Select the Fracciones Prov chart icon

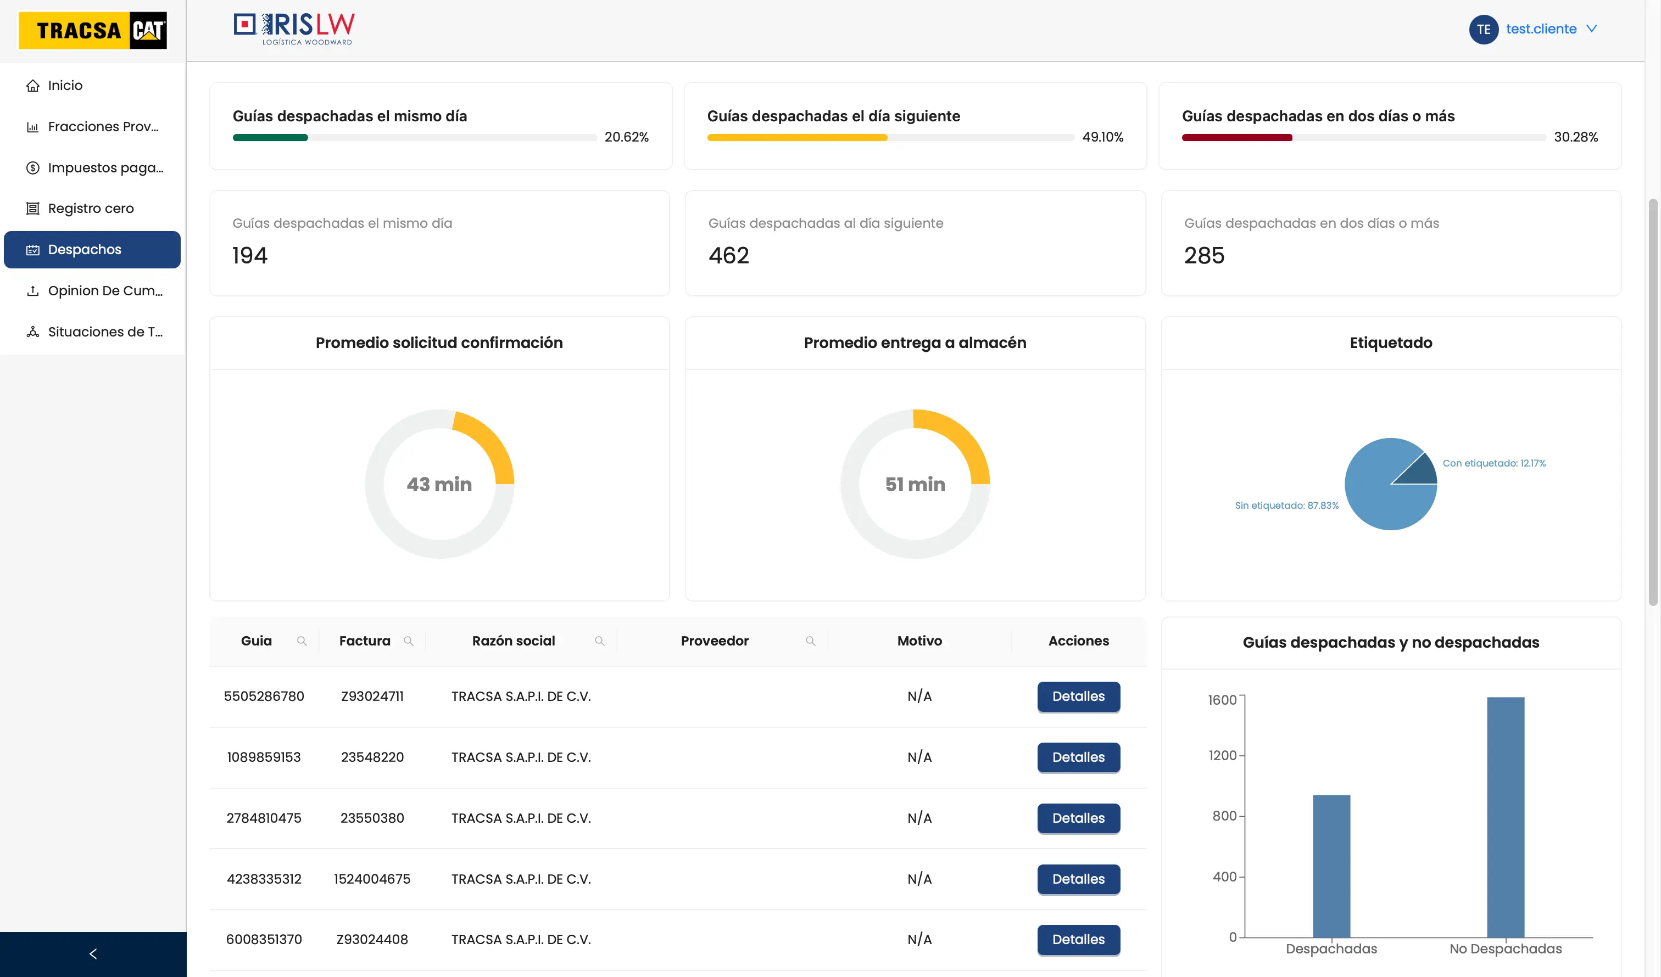point(33,126)
